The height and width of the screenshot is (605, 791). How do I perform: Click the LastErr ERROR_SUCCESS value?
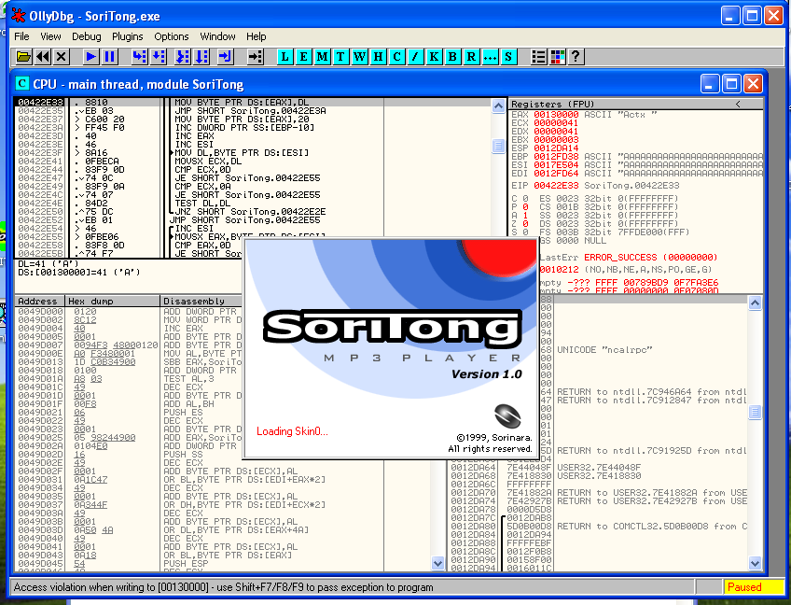[x=650, y=257]
